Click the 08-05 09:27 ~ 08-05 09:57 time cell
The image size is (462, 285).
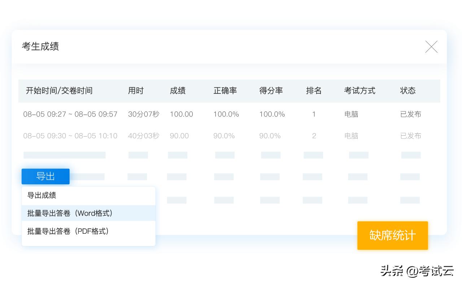[70, 114]
